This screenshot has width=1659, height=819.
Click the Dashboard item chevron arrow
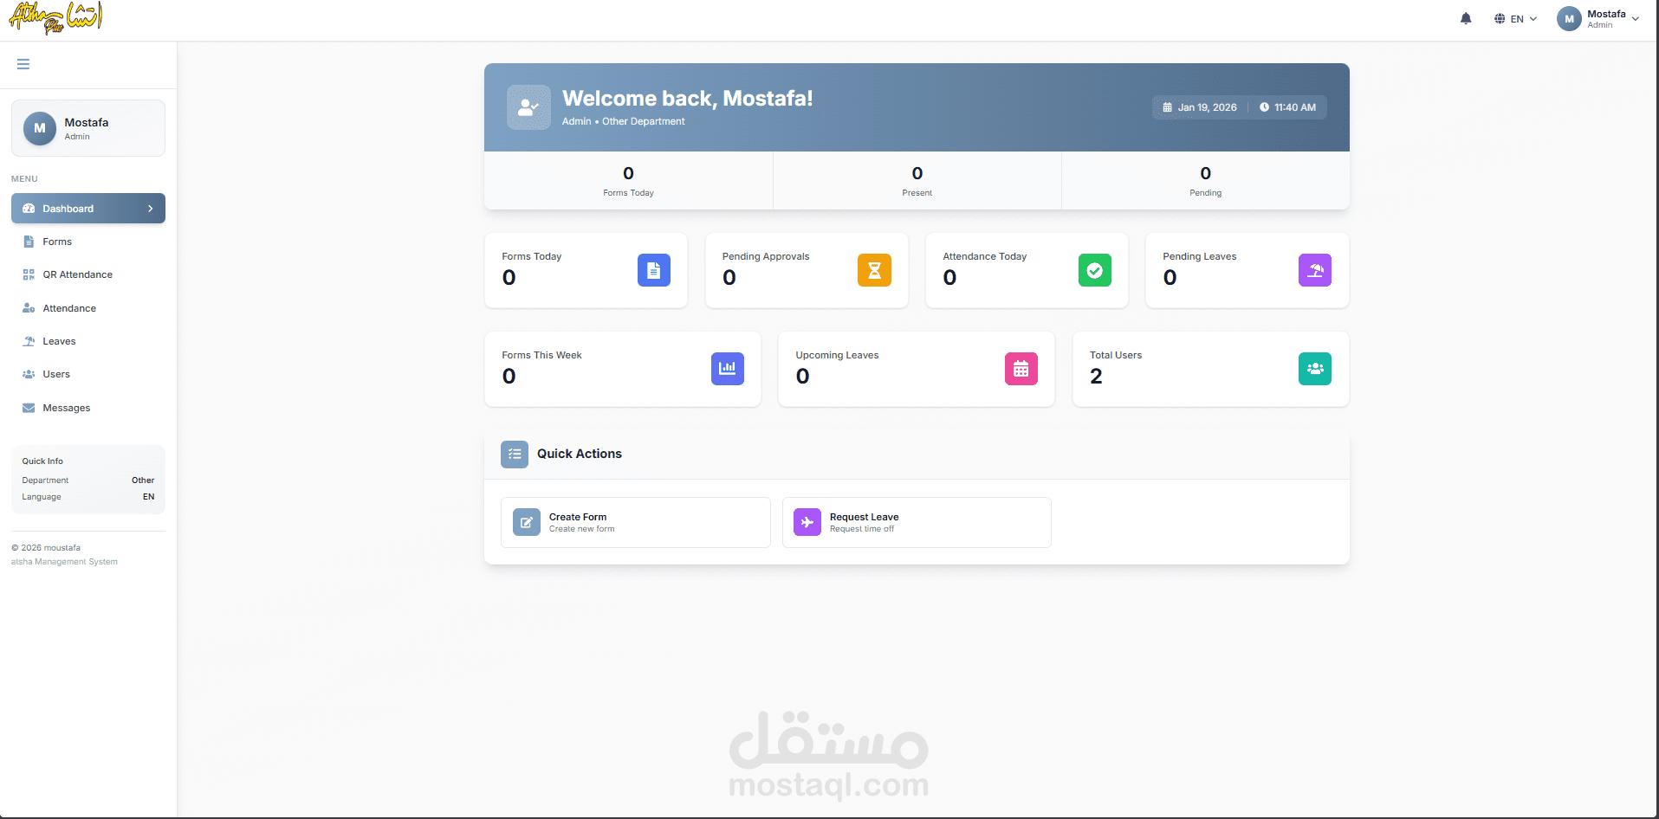151,209
